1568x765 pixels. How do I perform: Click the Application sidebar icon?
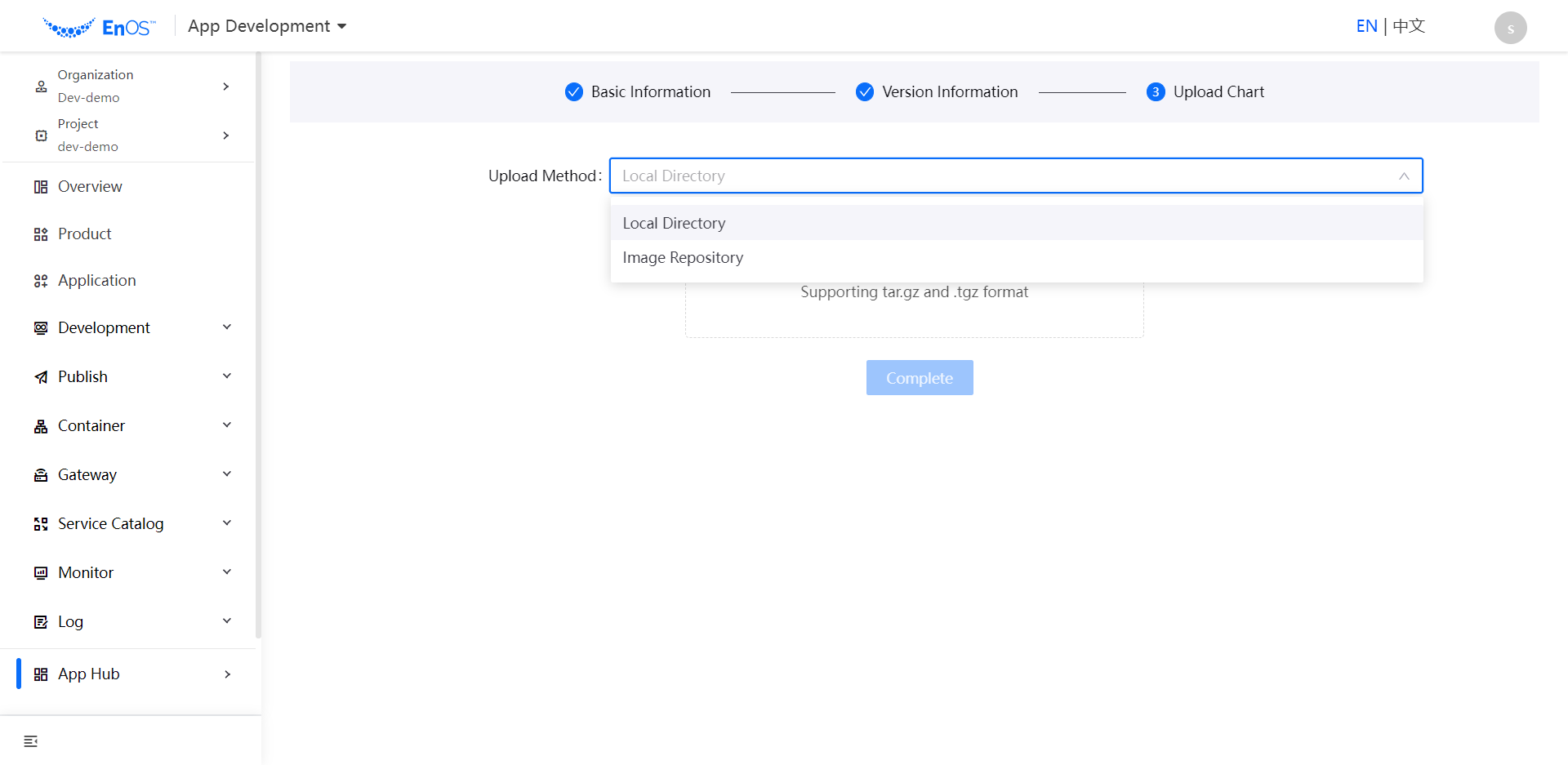point(41,281)
